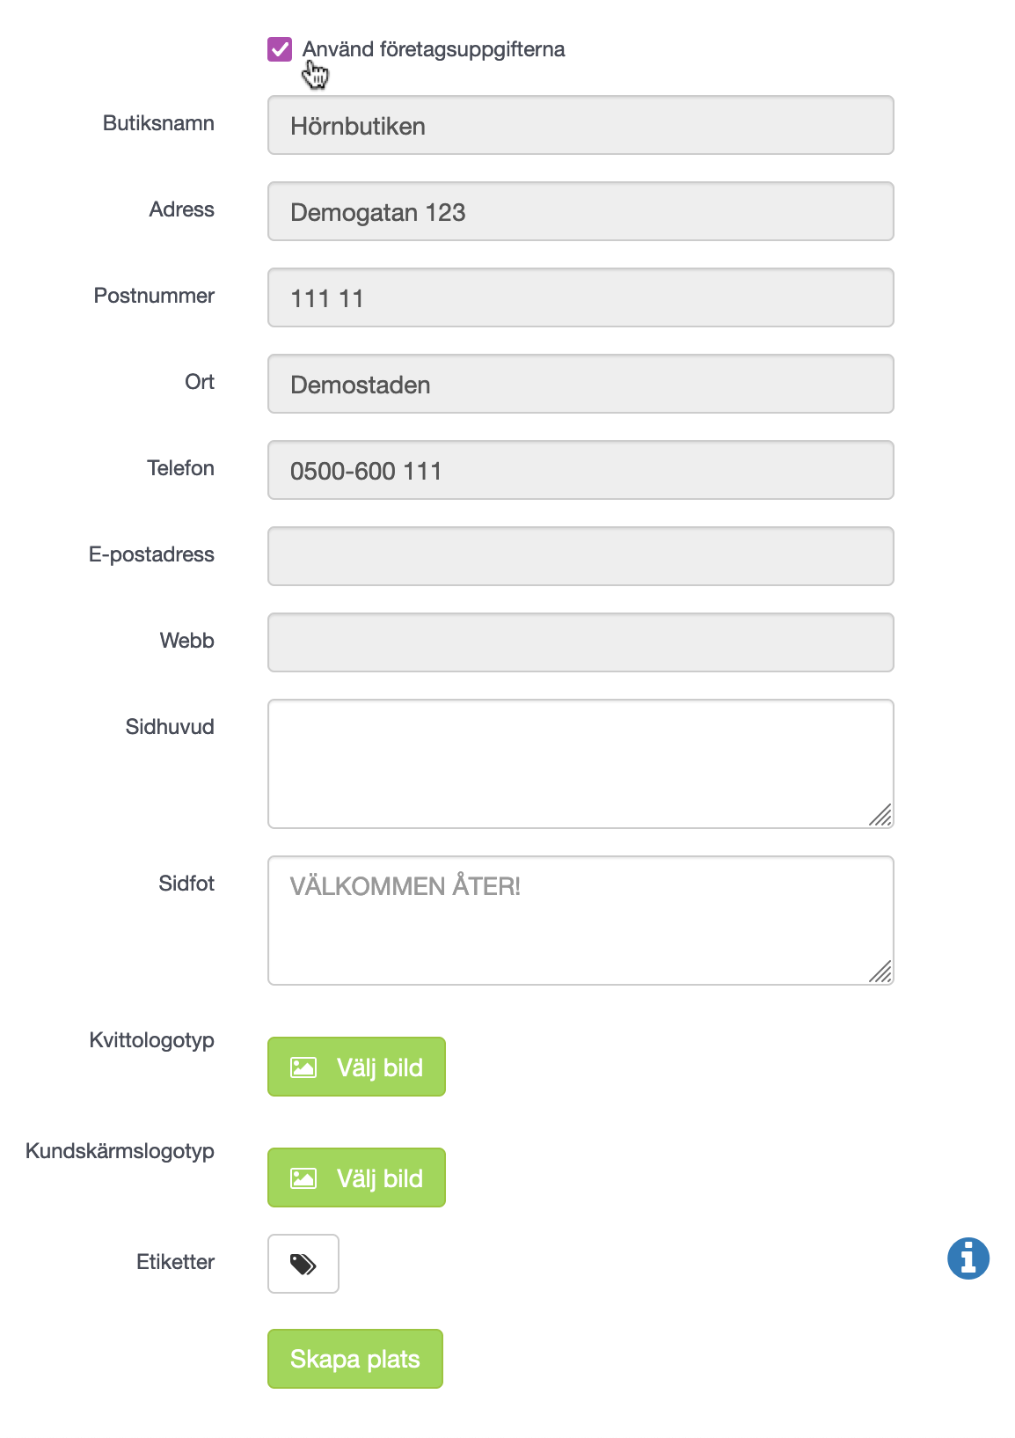Click the empty E-postadress field
Image resolution: width=1015 pixels, height=1438 pixels.
coord(581,556)
